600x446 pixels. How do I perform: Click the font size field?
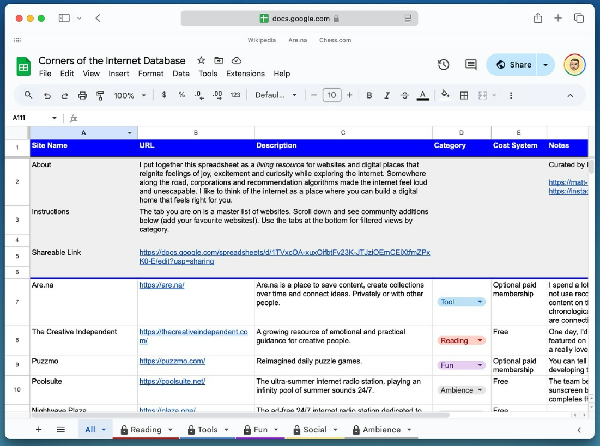(332, 95)
